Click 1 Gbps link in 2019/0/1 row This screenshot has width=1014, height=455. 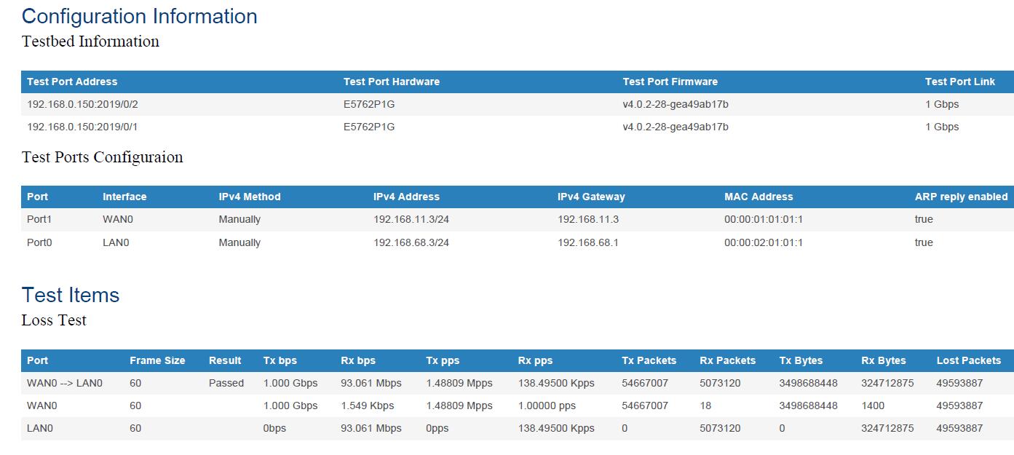point(942,127)
